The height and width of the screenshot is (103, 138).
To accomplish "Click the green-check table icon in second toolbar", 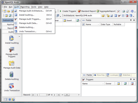I will [x=10, y=16].
